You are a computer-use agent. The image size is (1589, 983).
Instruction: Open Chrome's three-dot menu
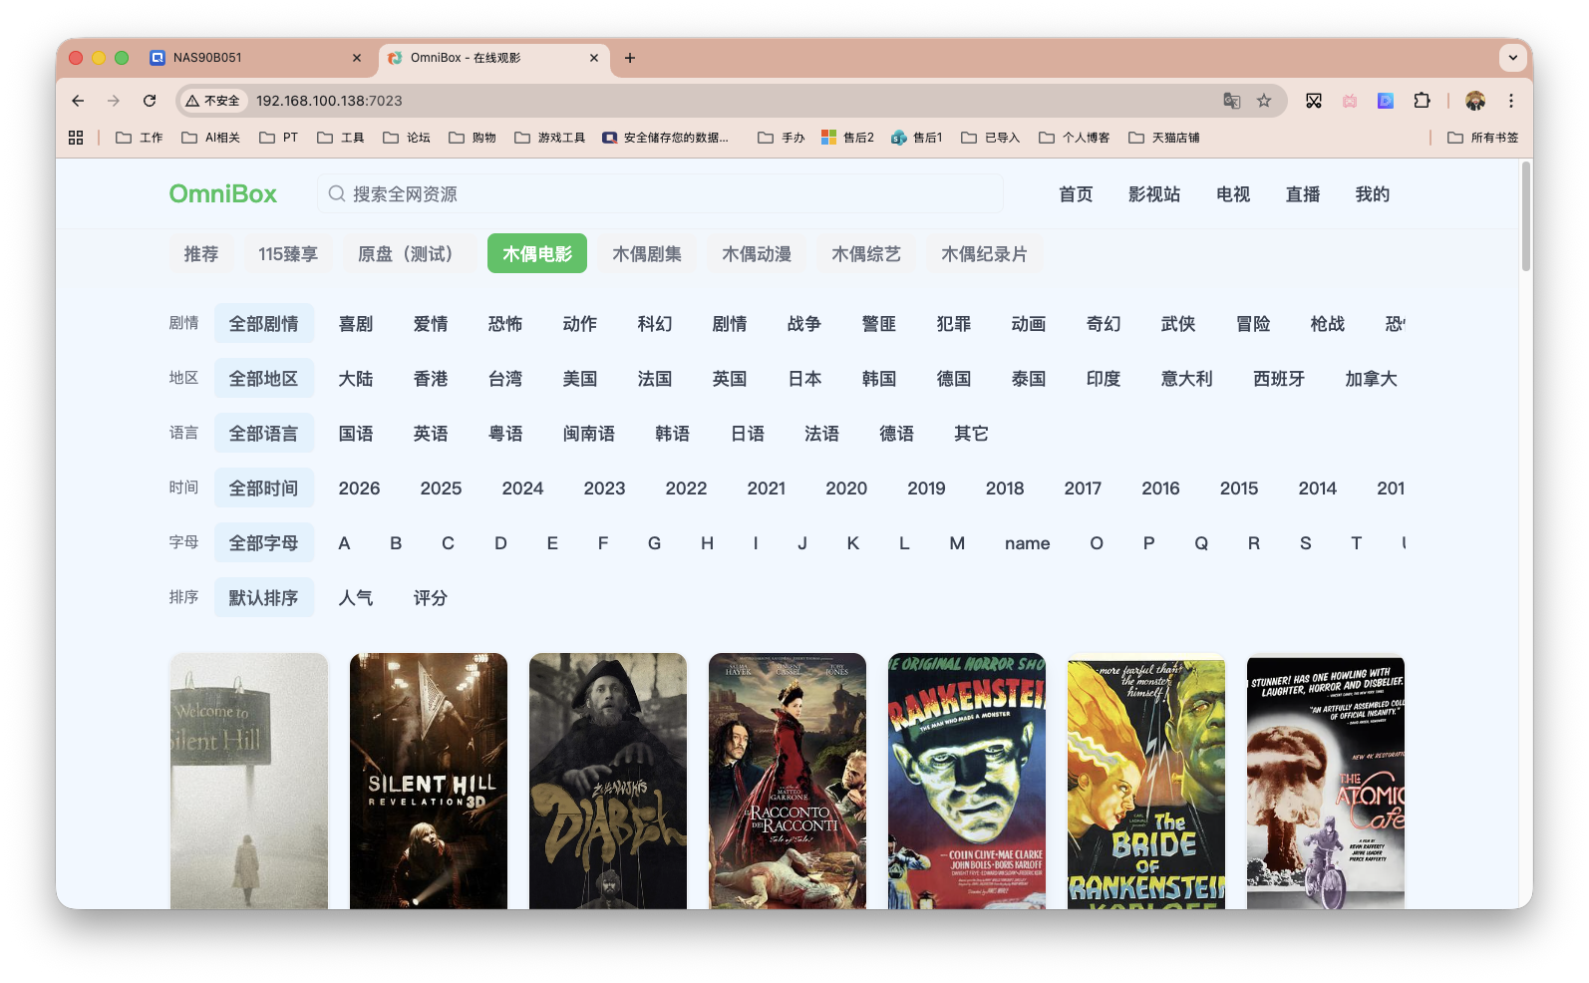(1511, 101)
